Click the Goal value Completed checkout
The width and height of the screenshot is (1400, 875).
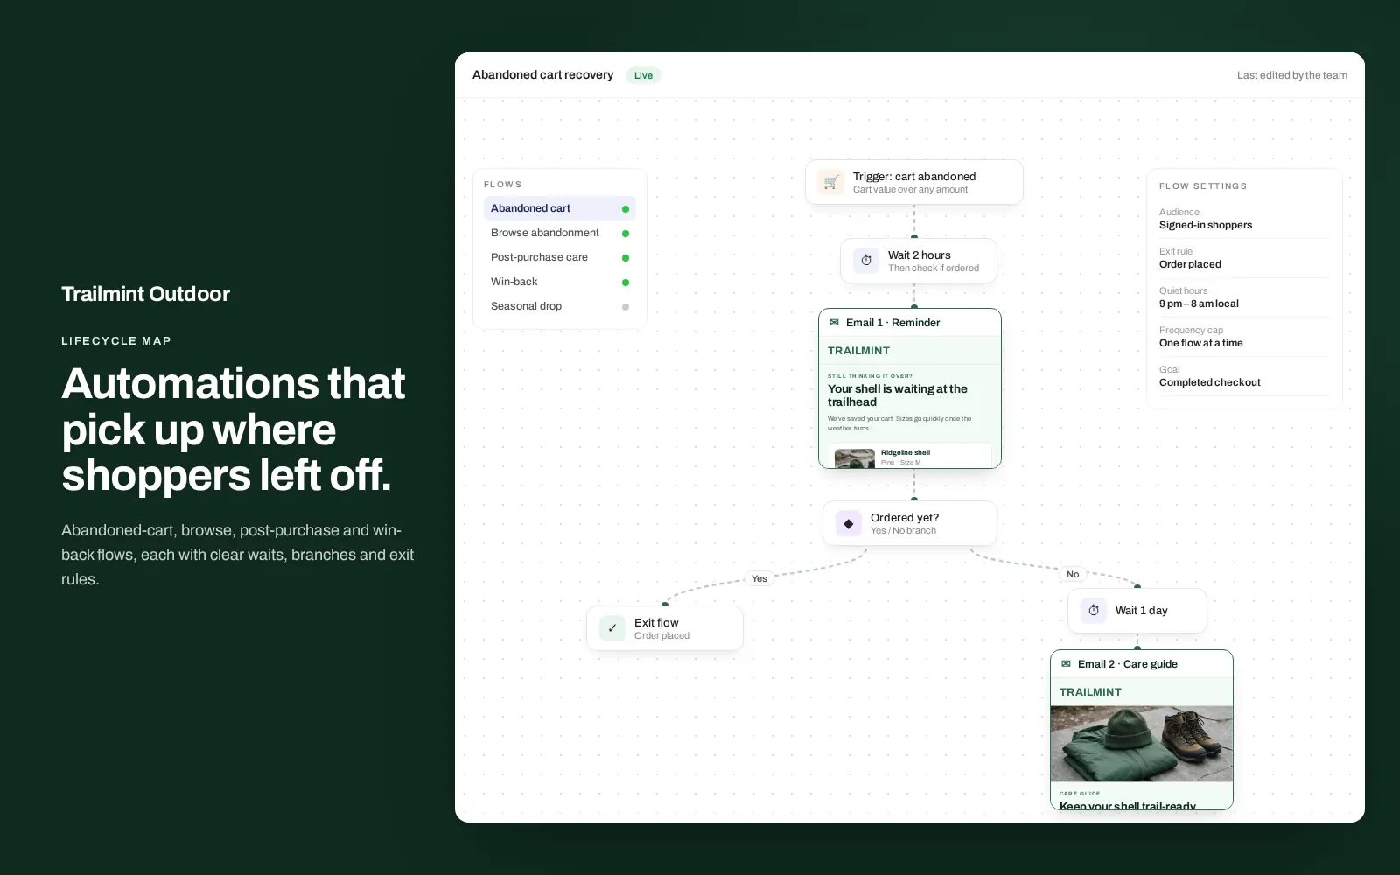[1210, 382]
